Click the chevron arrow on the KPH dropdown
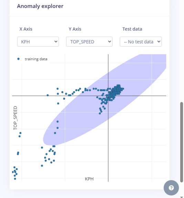The width and height of the screenshot is (184, 198). coord(56,41)
